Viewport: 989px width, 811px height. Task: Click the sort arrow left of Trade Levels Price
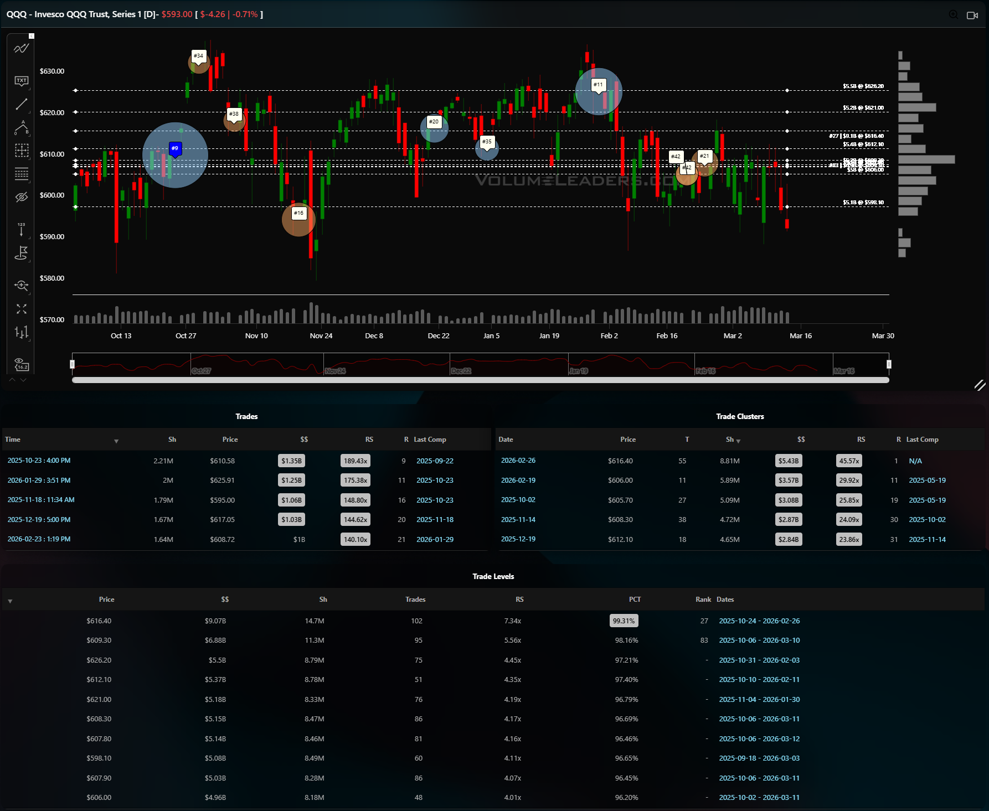10,601
